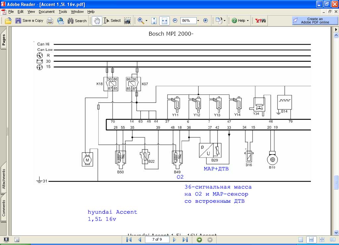The image size is (339, 245).
Task: Open the Window menu
Action: point(77,12)
